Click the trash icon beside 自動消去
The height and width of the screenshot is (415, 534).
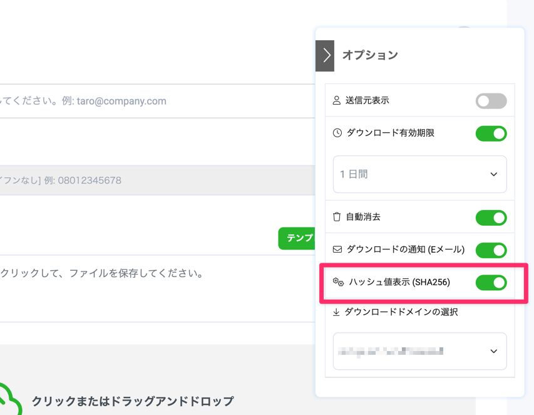pos(337,217)
